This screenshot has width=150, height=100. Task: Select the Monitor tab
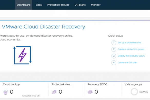point(96,5)
